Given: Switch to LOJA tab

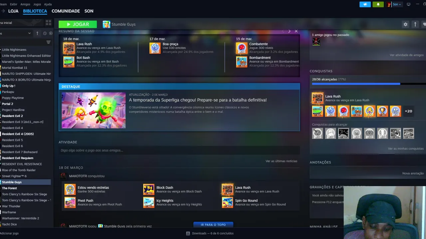Looking at the screenshot, I should pyautogui.click(x=13, y=11).
